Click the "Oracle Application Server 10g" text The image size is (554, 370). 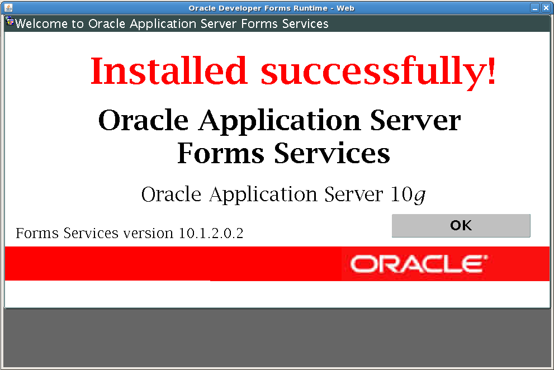pyautogui.click(x=283, y=195)
